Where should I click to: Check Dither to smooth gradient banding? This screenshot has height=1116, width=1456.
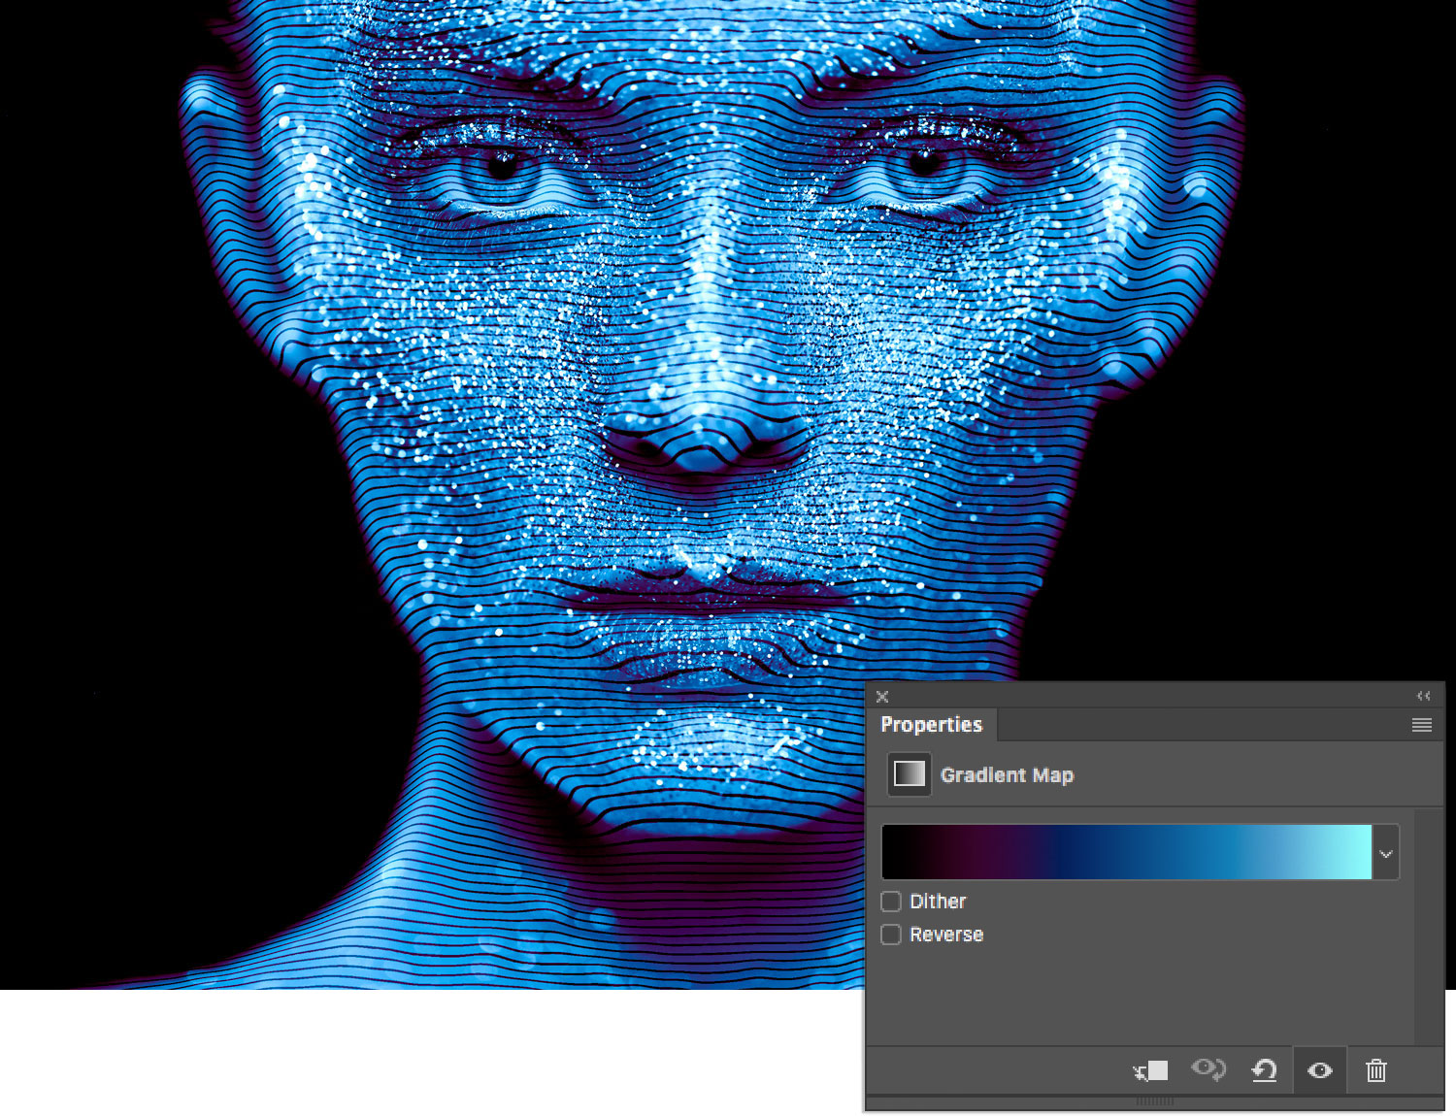coord(891,901)
